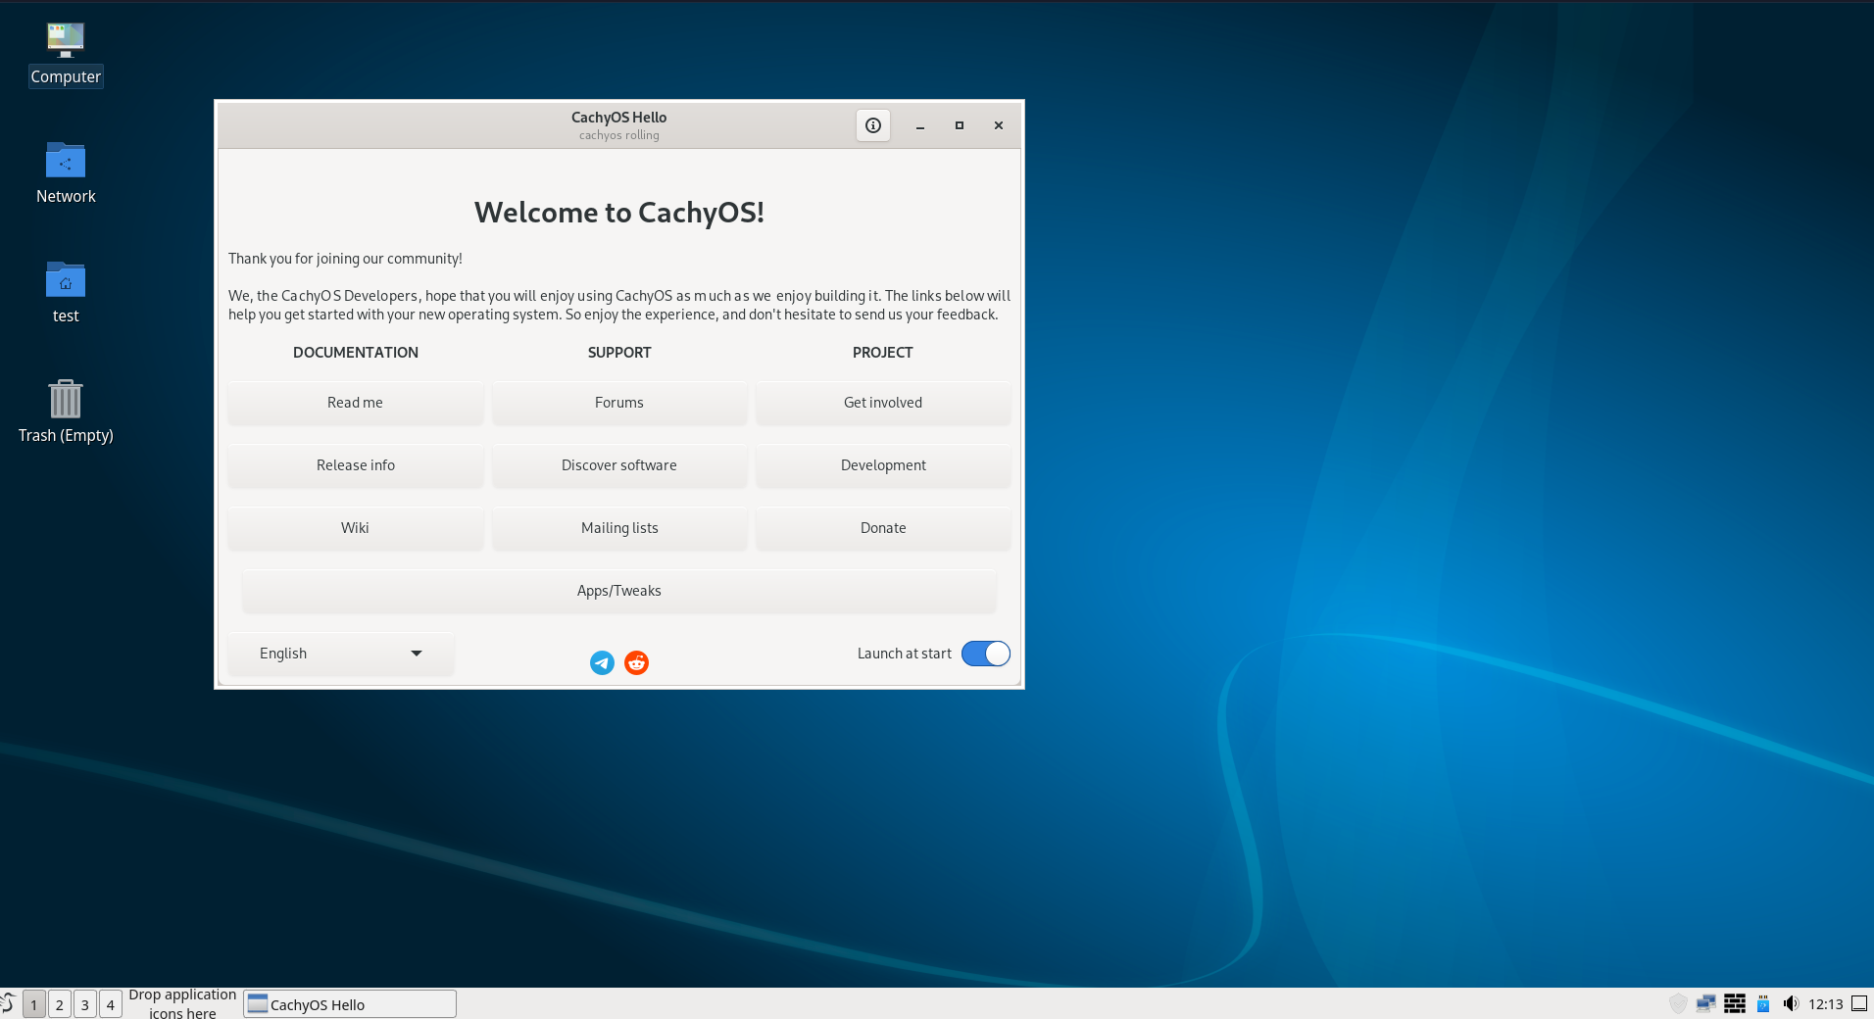
Task: Click the Discover software button
Action: point(618,465)
